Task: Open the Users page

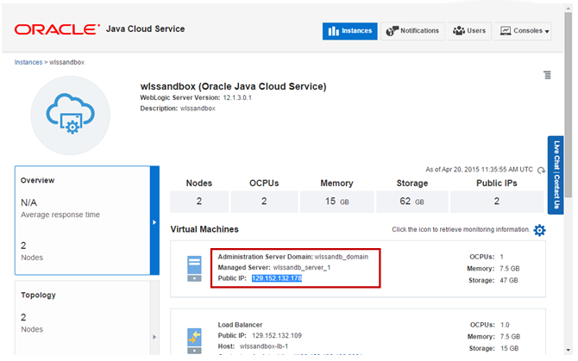Action: [468, 31]
